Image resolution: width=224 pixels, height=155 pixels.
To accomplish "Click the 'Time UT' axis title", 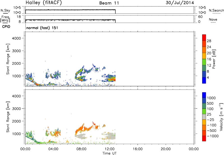I will (109, 153).
